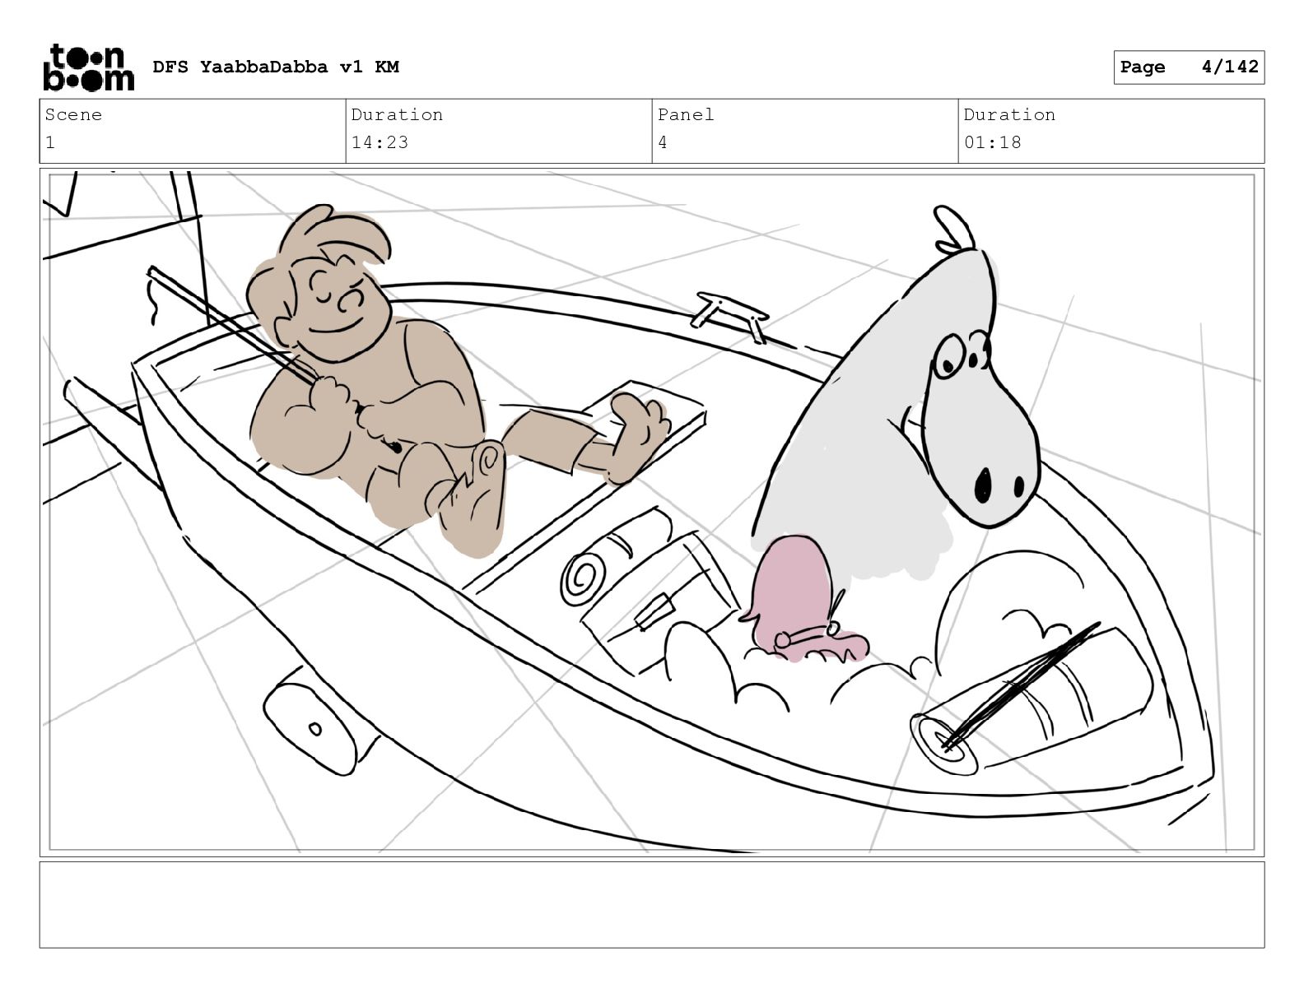Click the "Panel" header label

[686, 114]
